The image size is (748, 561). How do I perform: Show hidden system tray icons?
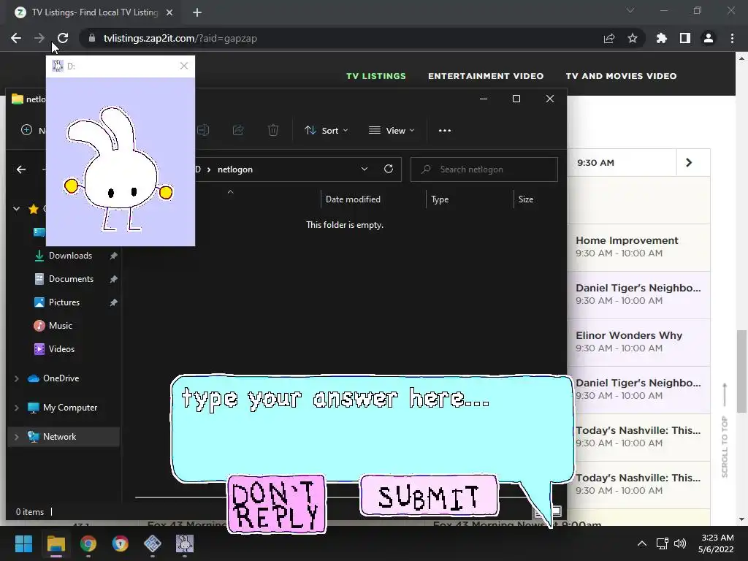click(x=642, y=543)
